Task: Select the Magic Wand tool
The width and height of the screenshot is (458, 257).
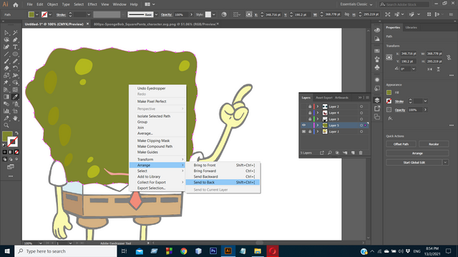Action: point(15,33)
